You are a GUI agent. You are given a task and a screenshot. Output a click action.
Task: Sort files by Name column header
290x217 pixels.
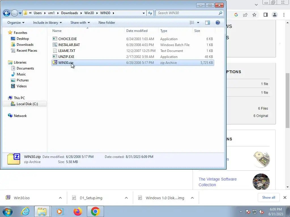coord(57,31)
